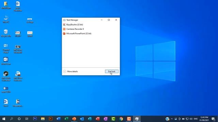Maximize the Task Manager window

pyautogui.click(x=109, y=20)
